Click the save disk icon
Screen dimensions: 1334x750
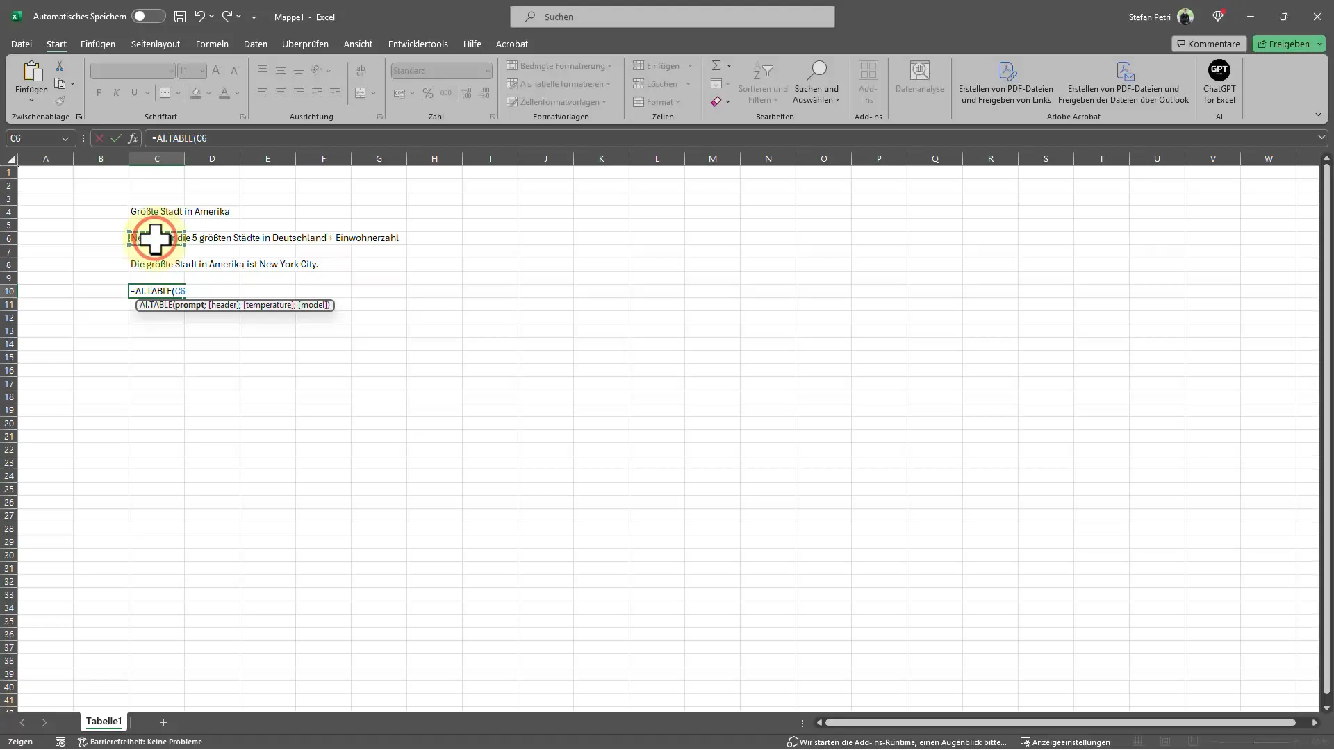(180, 17)
